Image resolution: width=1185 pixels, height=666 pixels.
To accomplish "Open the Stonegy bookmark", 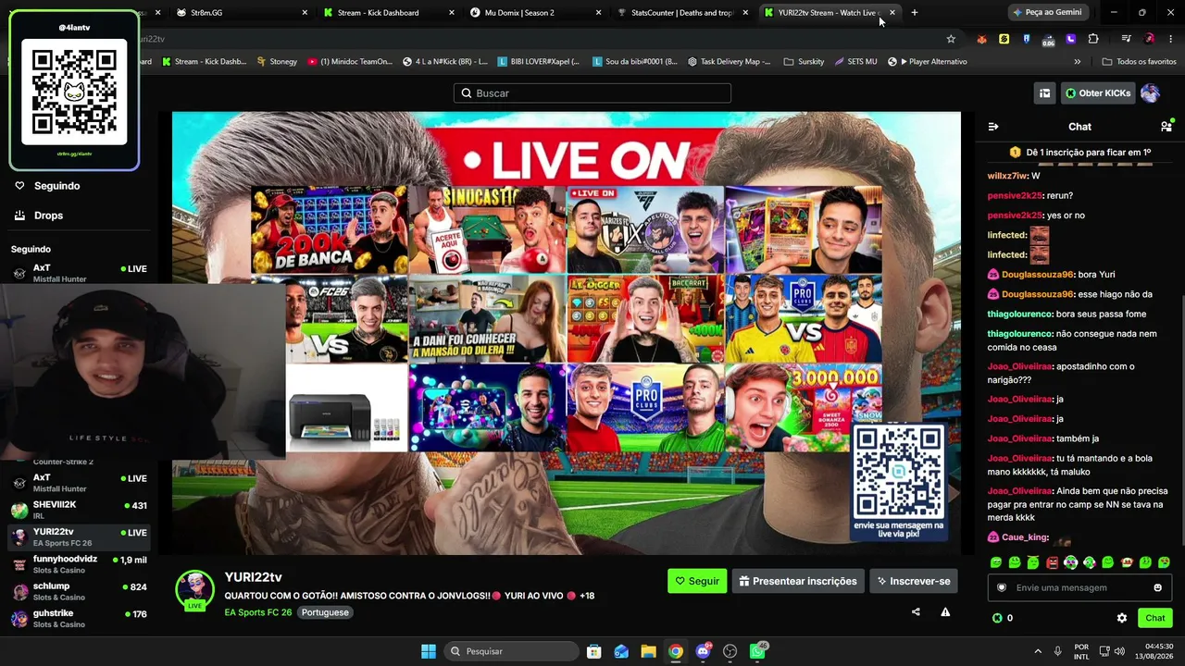I will point(276,62).
